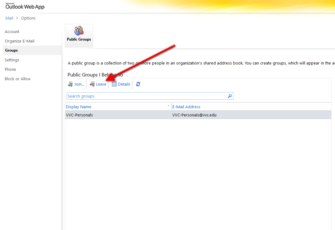Go to Organize E-Mail options

click(20, 41)
